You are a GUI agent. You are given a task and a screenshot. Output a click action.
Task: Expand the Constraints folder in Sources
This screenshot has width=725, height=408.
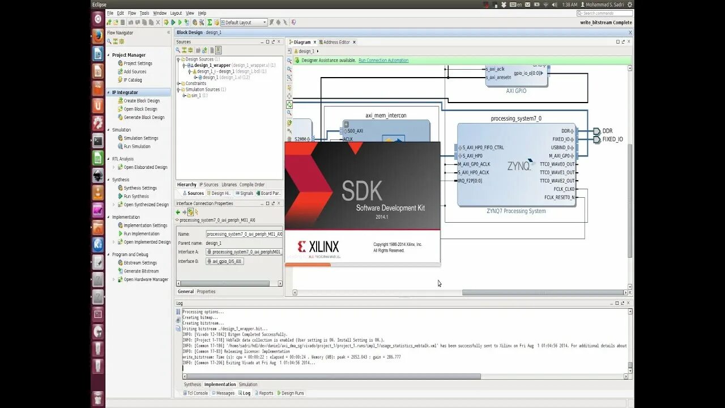pos(178,83)
